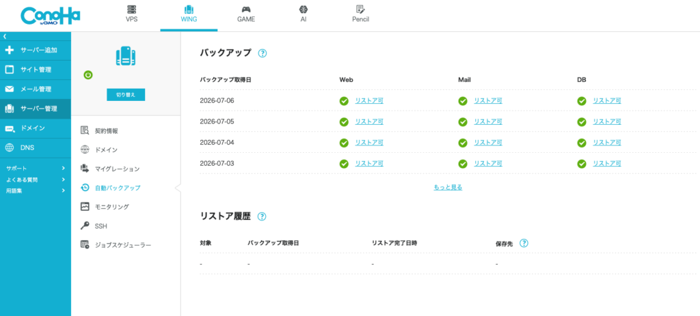
Task: Open the AI brain icon tab
Action: (303, 15)
